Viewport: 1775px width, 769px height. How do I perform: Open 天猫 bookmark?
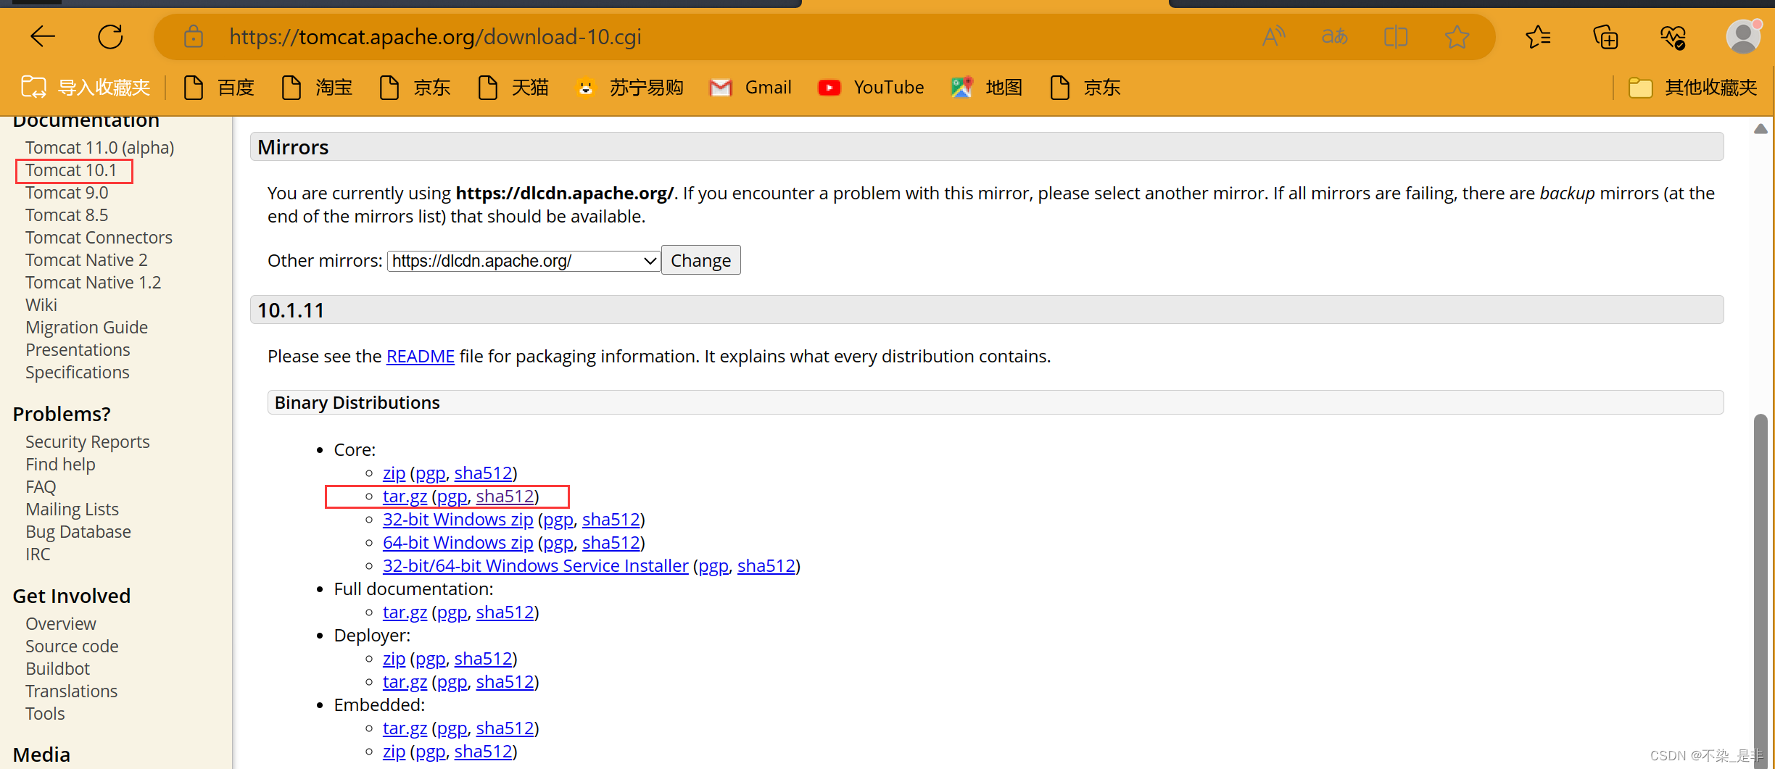[513, 88]
